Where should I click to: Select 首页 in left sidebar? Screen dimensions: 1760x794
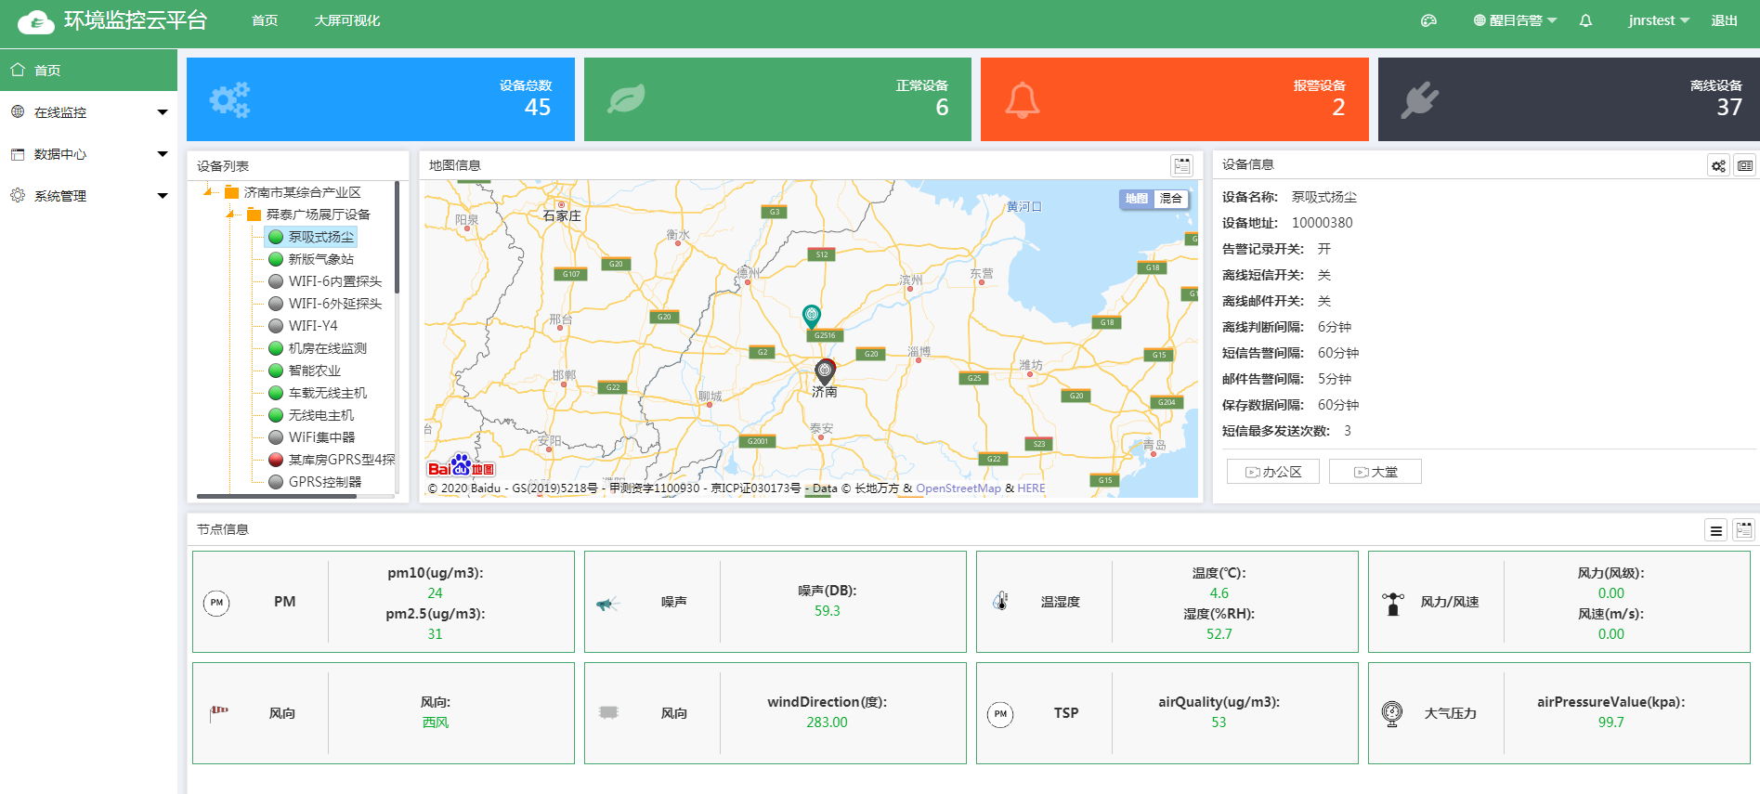coord(88,71)
